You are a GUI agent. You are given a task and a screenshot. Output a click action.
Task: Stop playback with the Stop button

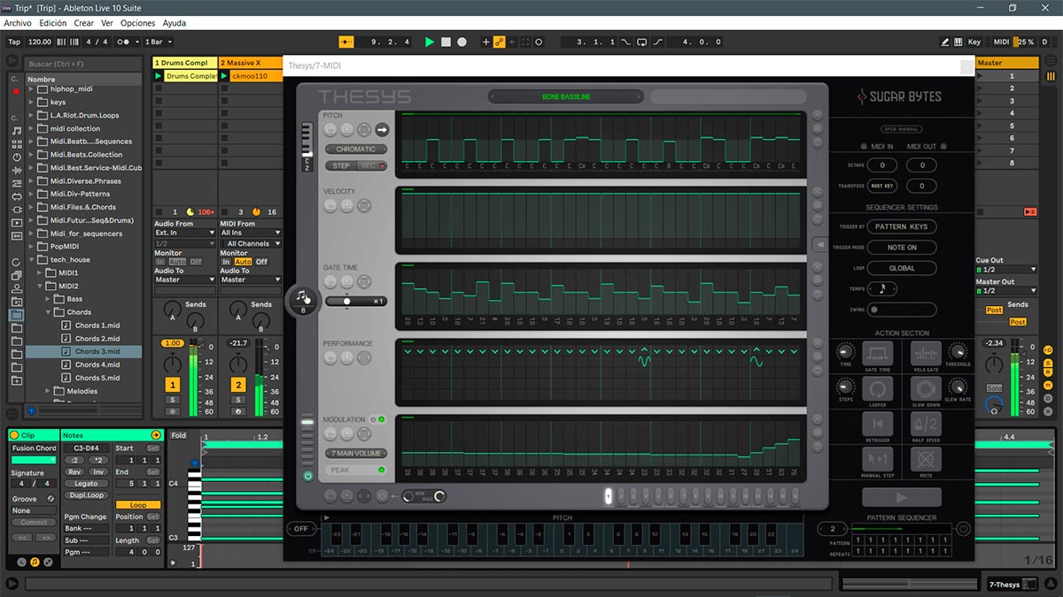click(446, 42)
